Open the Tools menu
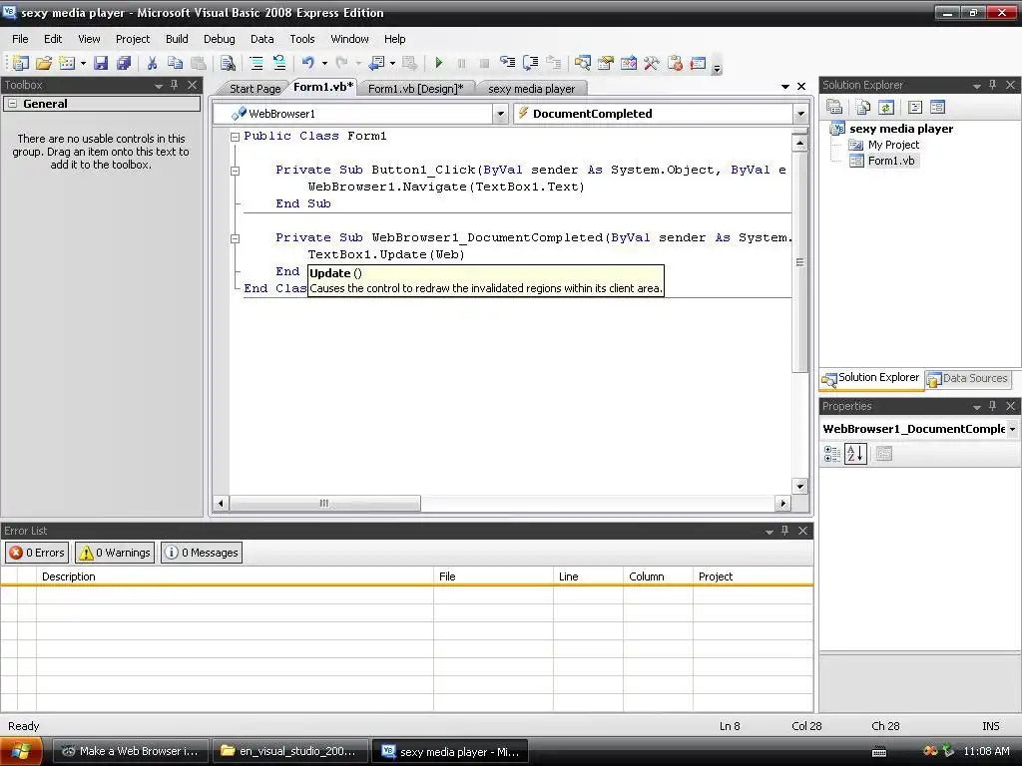Screen dimensions: 1022x766 pos(301,39)
